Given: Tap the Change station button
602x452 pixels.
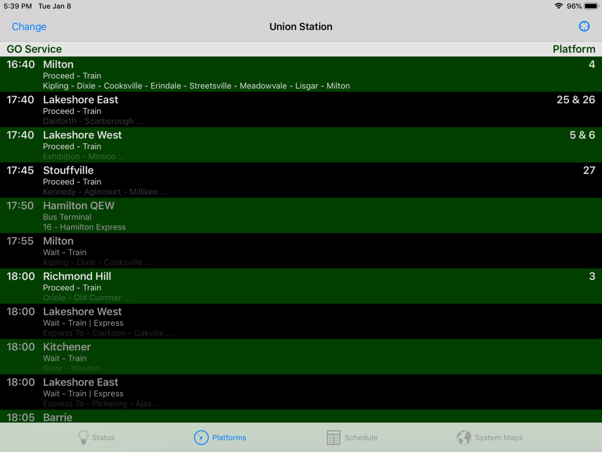Looking at the screenshot, I should click(29, 27).
